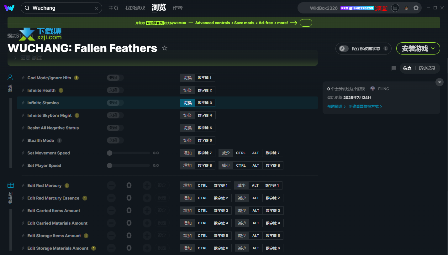
Task: Toggle Resist All Negative Status switch
Action: coord(115,128)
